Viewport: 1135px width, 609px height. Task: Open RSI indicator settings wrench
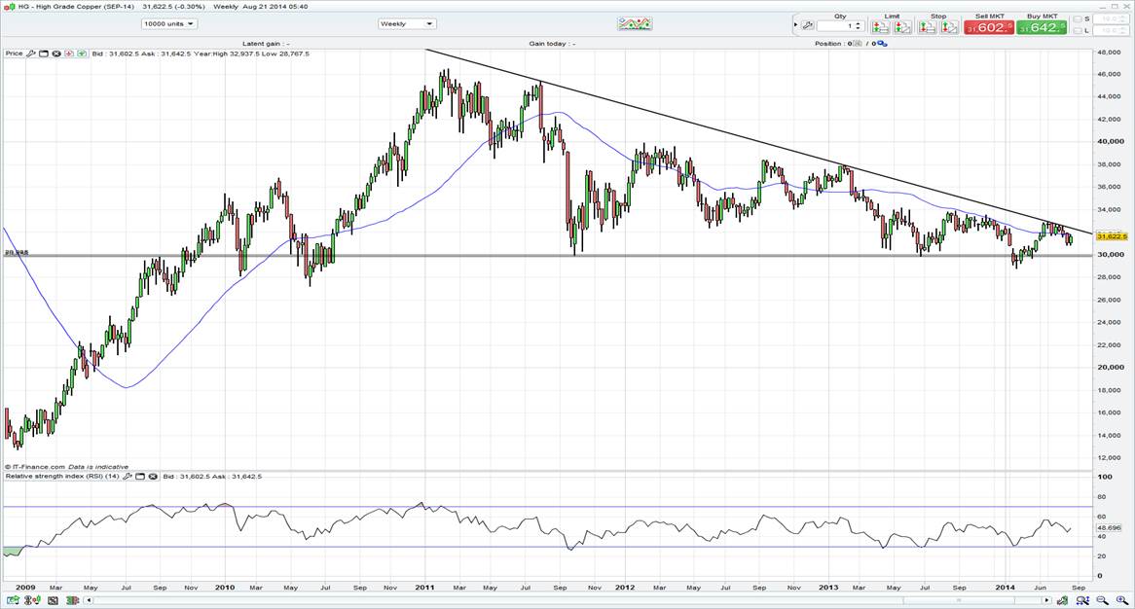(x=128, y=477)
